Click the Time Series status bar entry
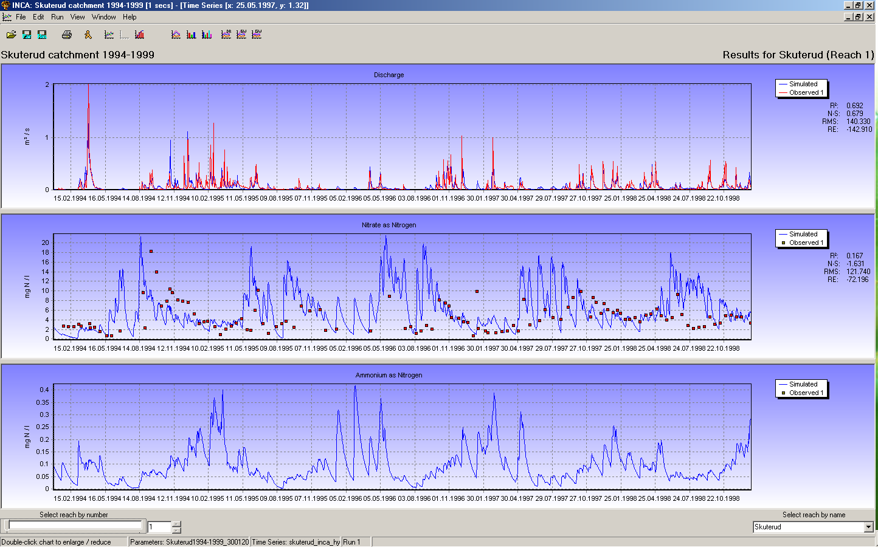The width and height of the screenshot is (878, 547). tap(296, 542)
